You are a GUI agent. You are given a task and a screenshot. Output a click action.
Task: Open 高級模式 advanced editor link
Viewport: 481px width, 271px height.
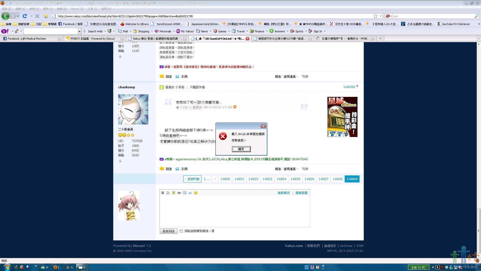pos(284,193)
